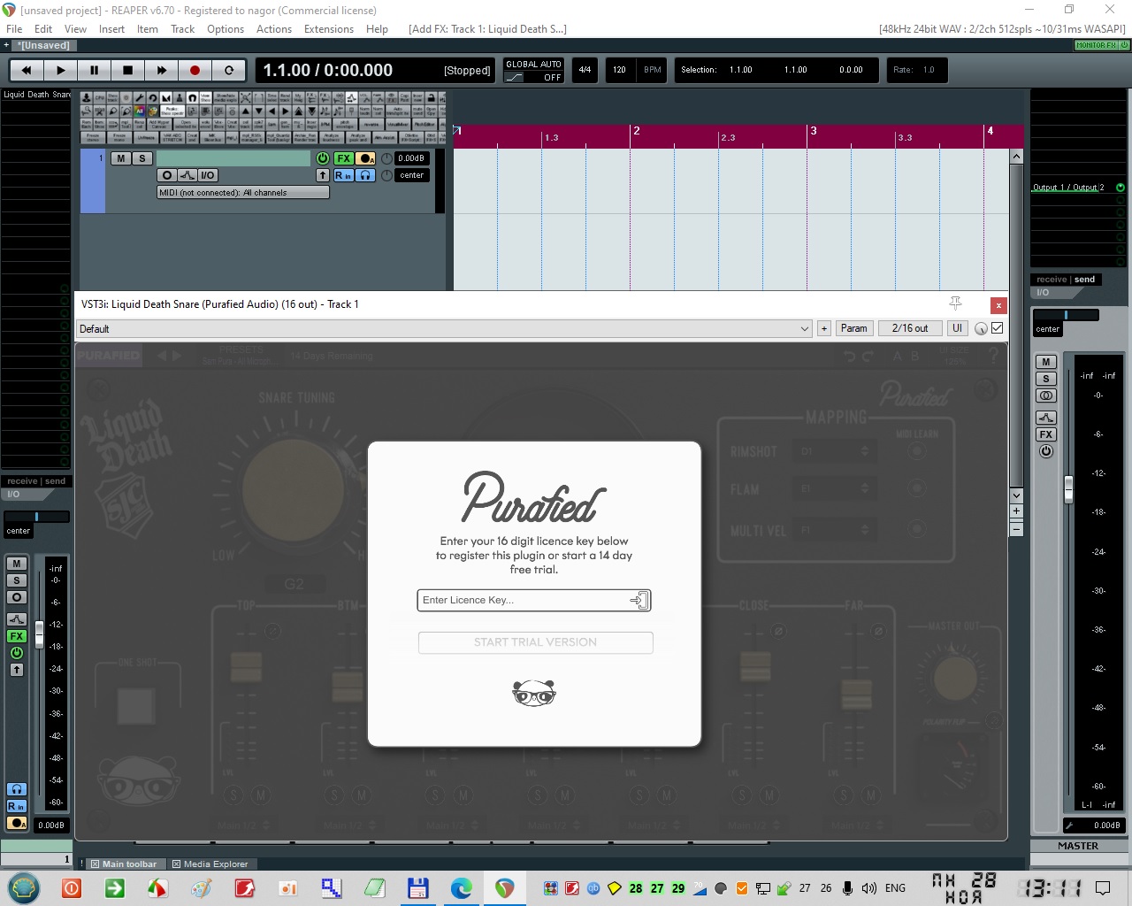Click the REAPER taskbar icon

[x=504, y=888]
